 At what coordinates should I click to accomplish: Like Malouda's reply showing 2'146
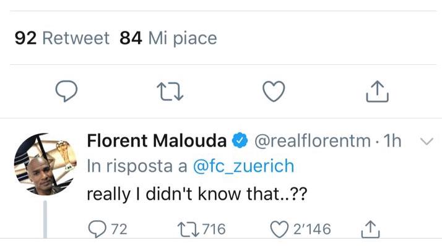280,229
